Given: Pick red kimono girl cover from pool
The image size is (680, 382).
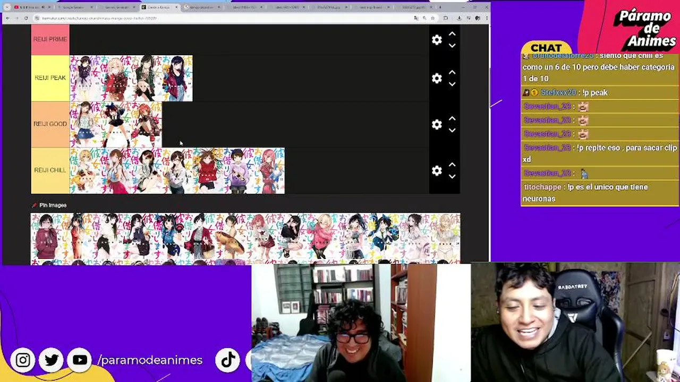Looking at the screenshot, I should 200,236.
